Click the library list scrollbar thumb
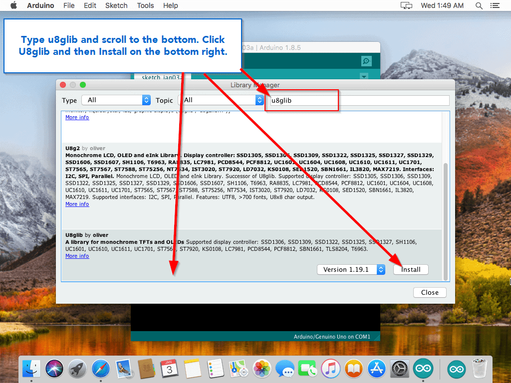 [446, 221]
